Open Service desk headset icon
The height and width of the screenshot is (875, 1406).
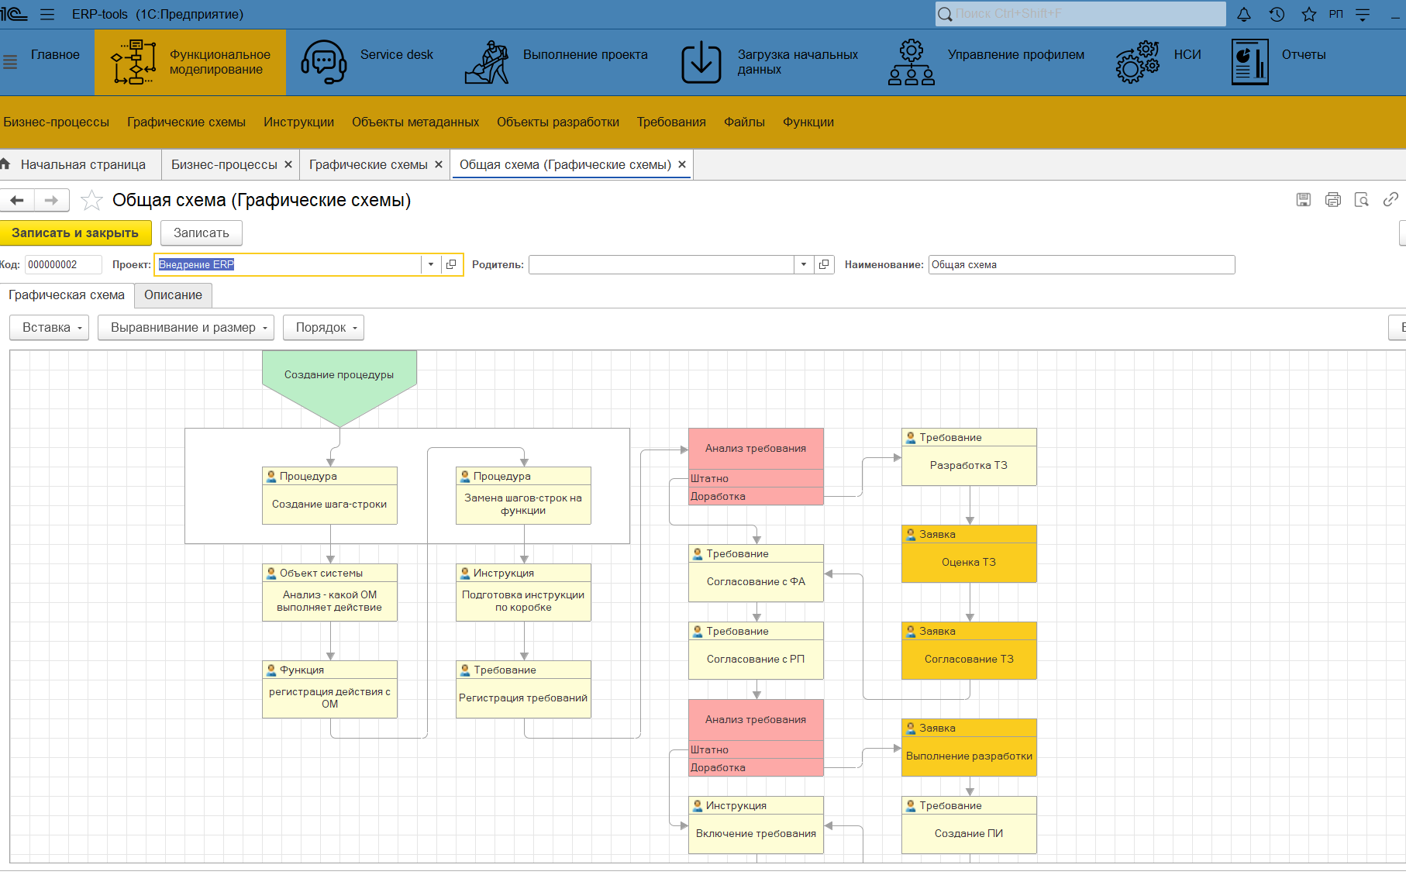323,62
